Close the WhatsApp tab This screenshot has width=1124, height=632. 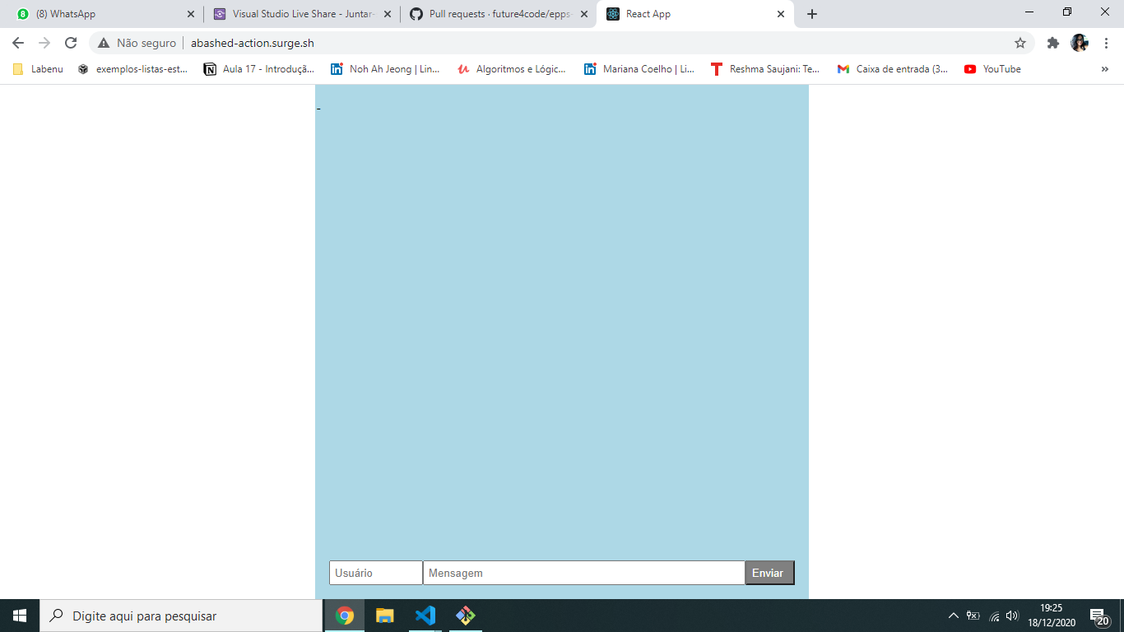tap(191, 14)
